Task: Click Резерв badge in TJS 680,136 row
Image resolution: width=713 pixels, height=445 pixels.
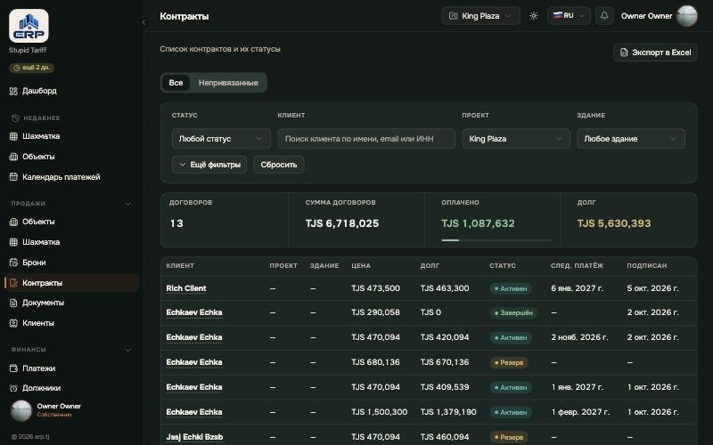Action: [x=509, y=362]
